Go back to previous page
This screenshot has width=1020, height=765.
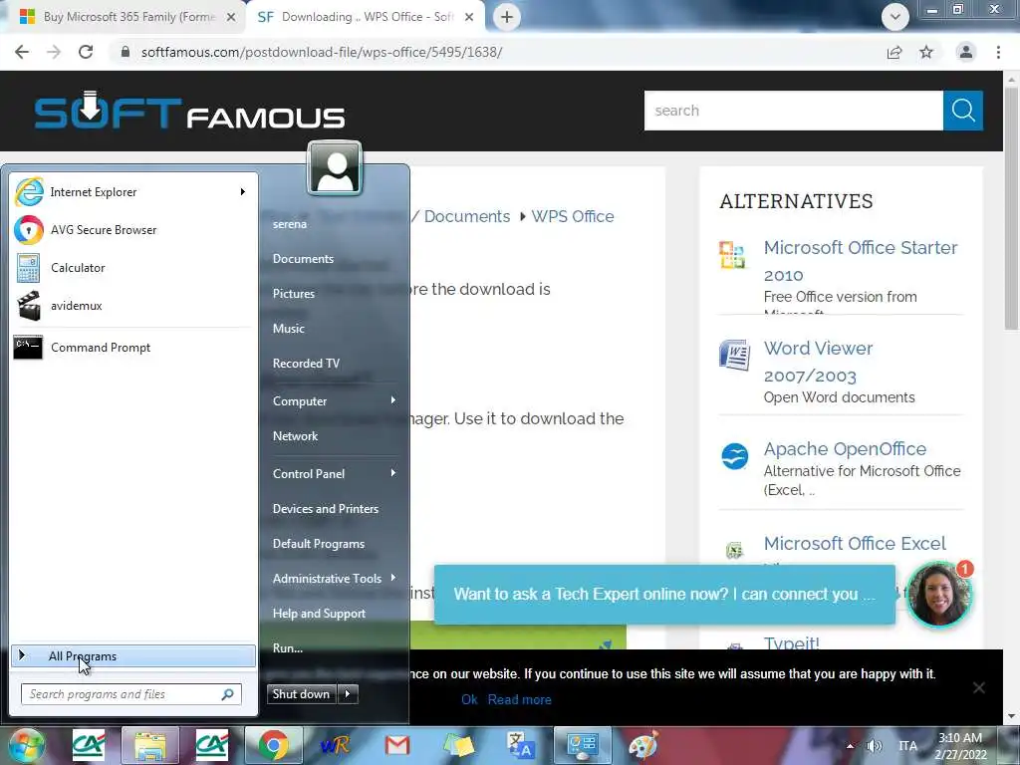point(22,52)
